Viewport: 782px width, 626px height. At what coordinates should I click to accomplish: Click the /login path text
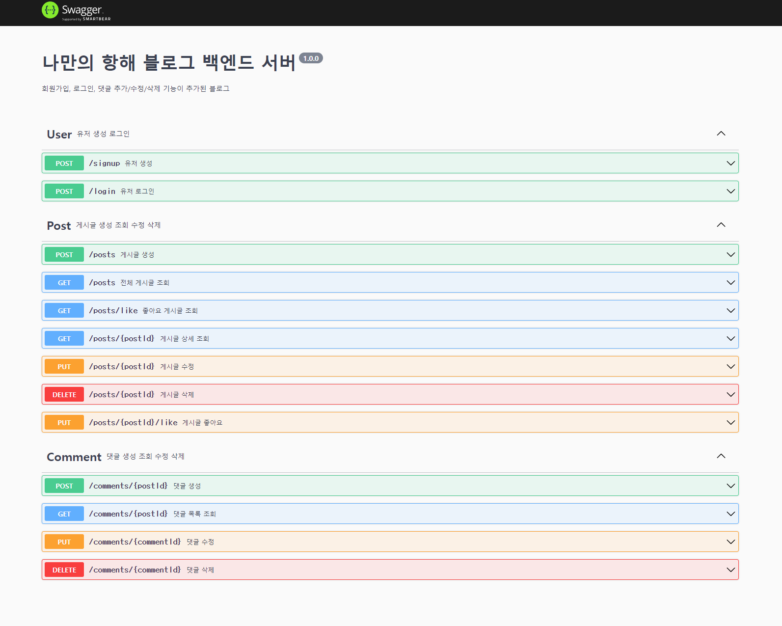(102, 191)
